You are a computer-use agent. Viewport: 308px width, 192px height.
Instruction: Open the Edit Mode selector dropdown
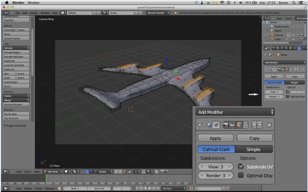(52, 172)
